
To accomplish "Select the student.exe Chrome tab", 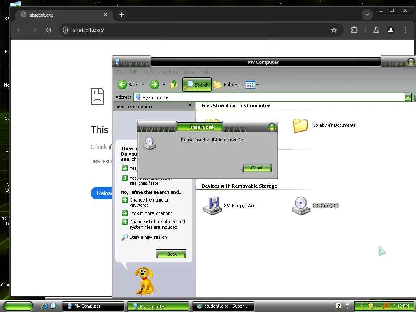I will point(64,15).
